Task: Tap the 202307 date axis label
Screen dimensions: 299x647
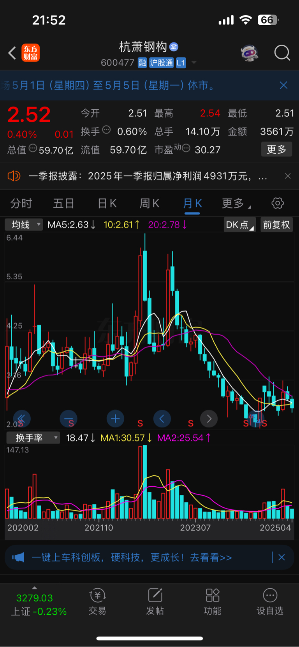Action: click(x=195, y=528)
